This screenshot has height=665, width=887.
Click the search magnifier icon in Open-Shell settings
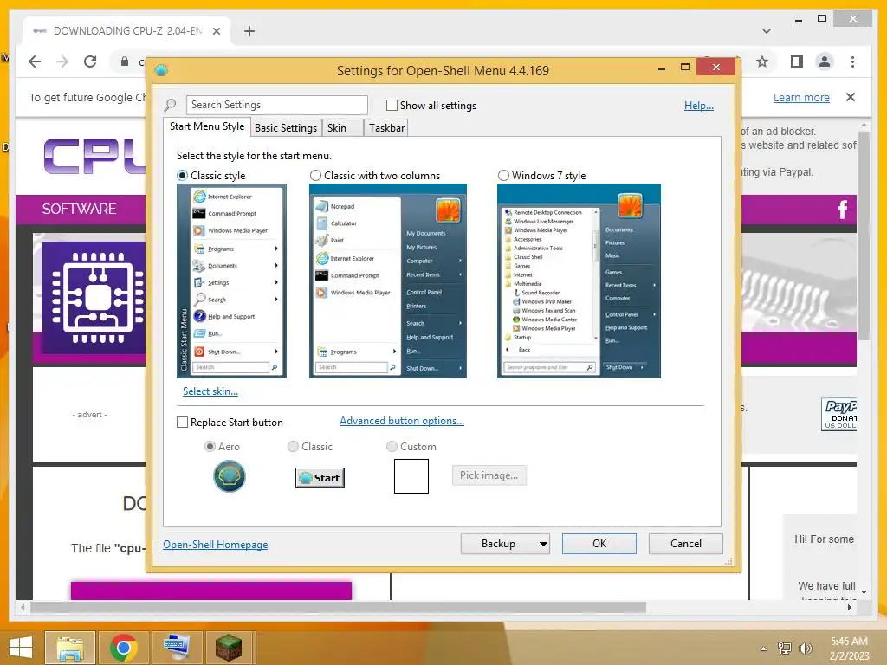(x=170, y=105)
